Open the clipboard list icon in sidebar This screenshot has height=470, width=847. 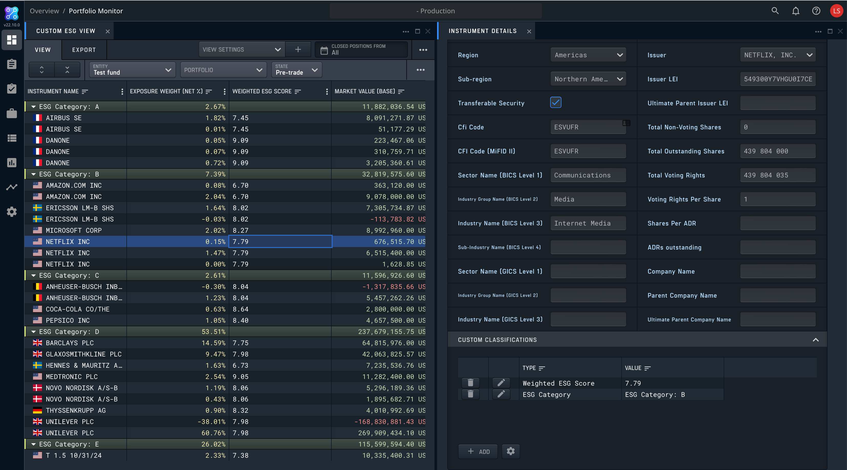click(x=12, y=64)
